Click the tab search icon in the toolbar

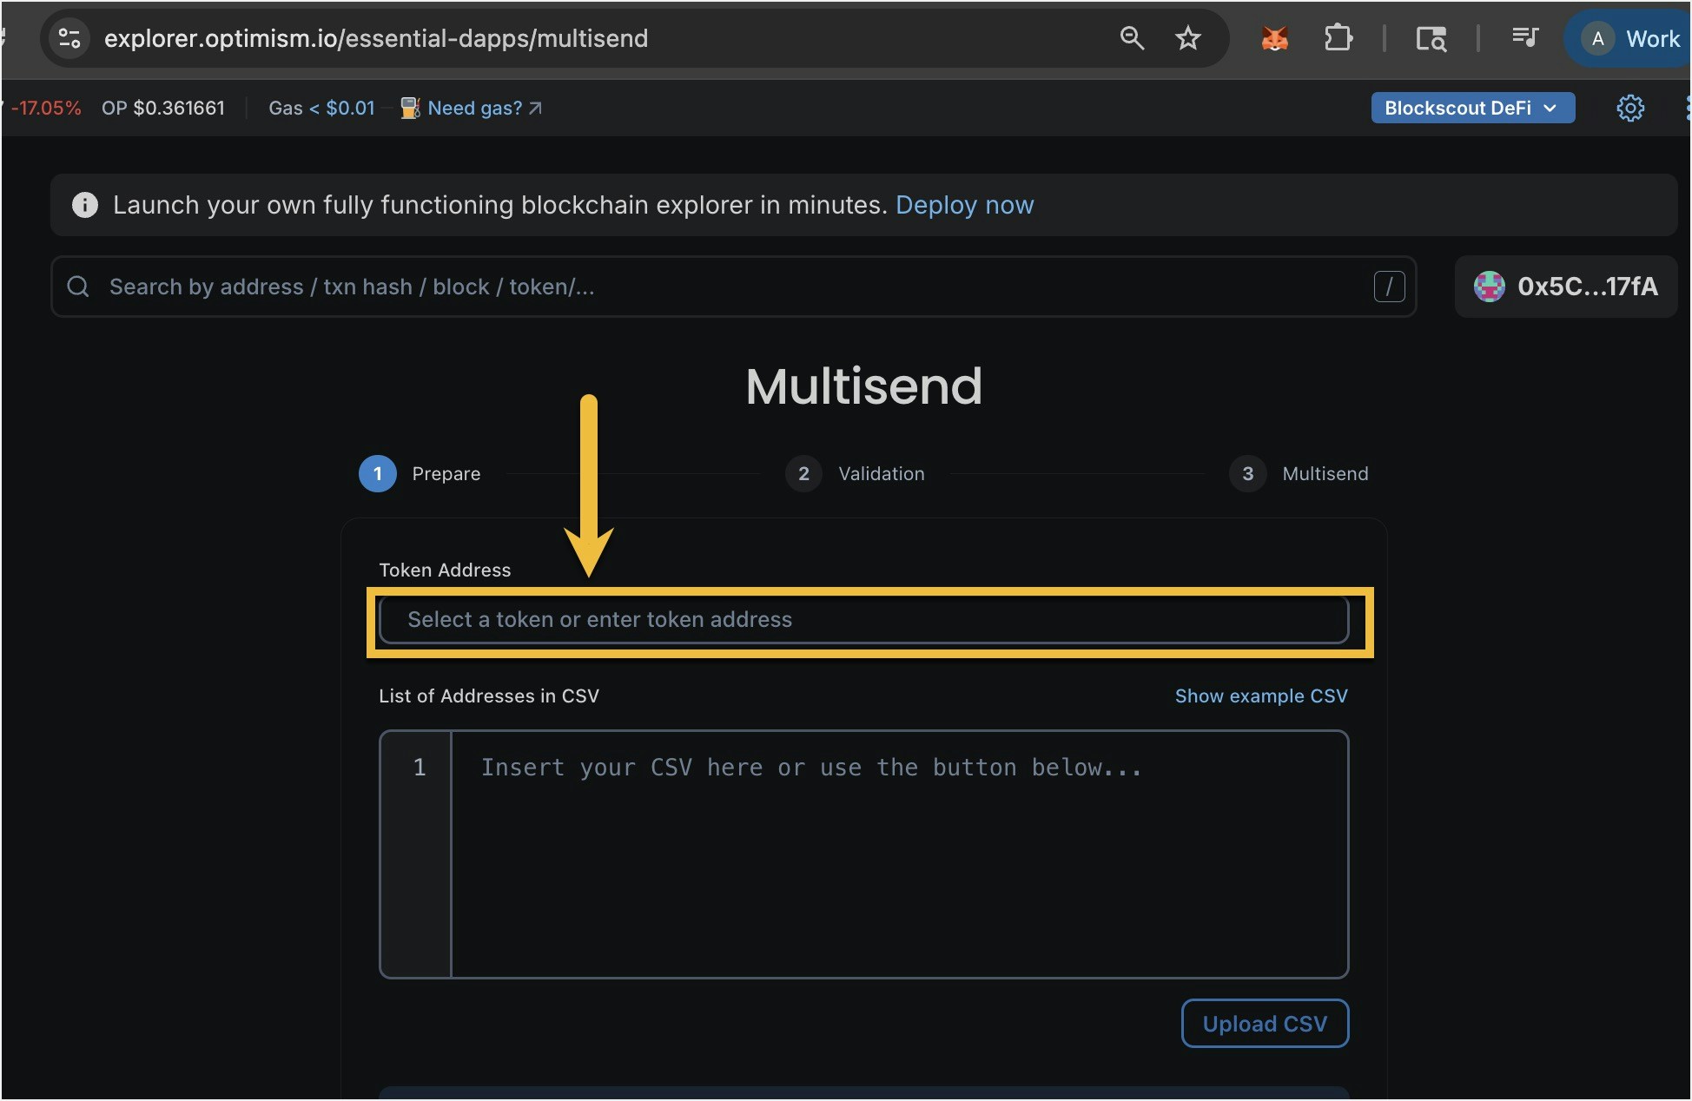pyautogui.click(x=1431, y=39)
